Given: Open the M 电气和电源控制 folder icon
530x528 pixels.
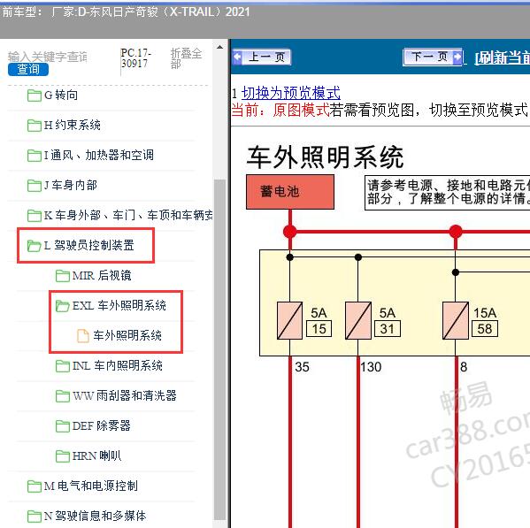Looking at the screenshot, I should pyautogui.click(x=35, y=486).
